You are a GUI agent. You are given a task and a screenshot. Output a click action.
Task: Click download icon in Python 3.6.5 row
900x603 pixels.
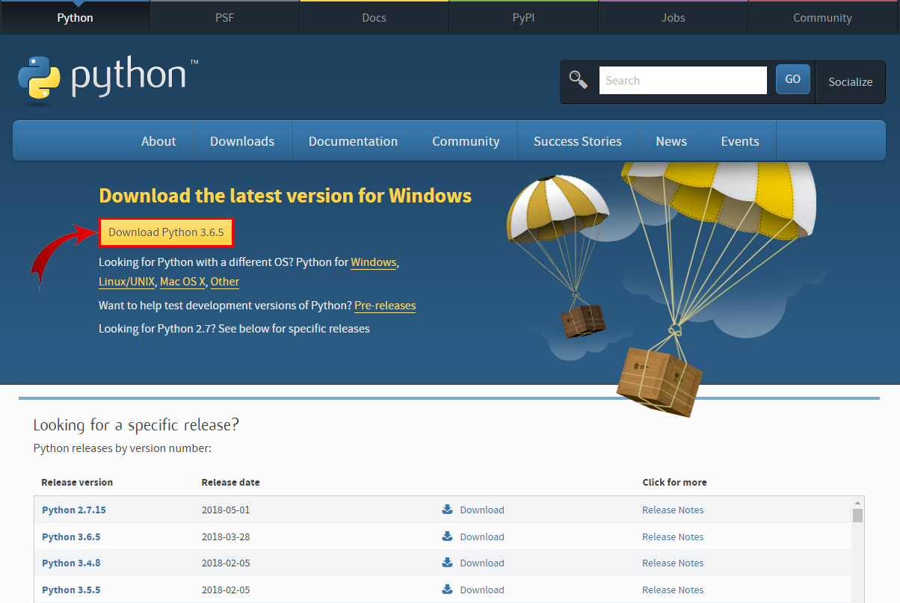click(x=447, y=536)
